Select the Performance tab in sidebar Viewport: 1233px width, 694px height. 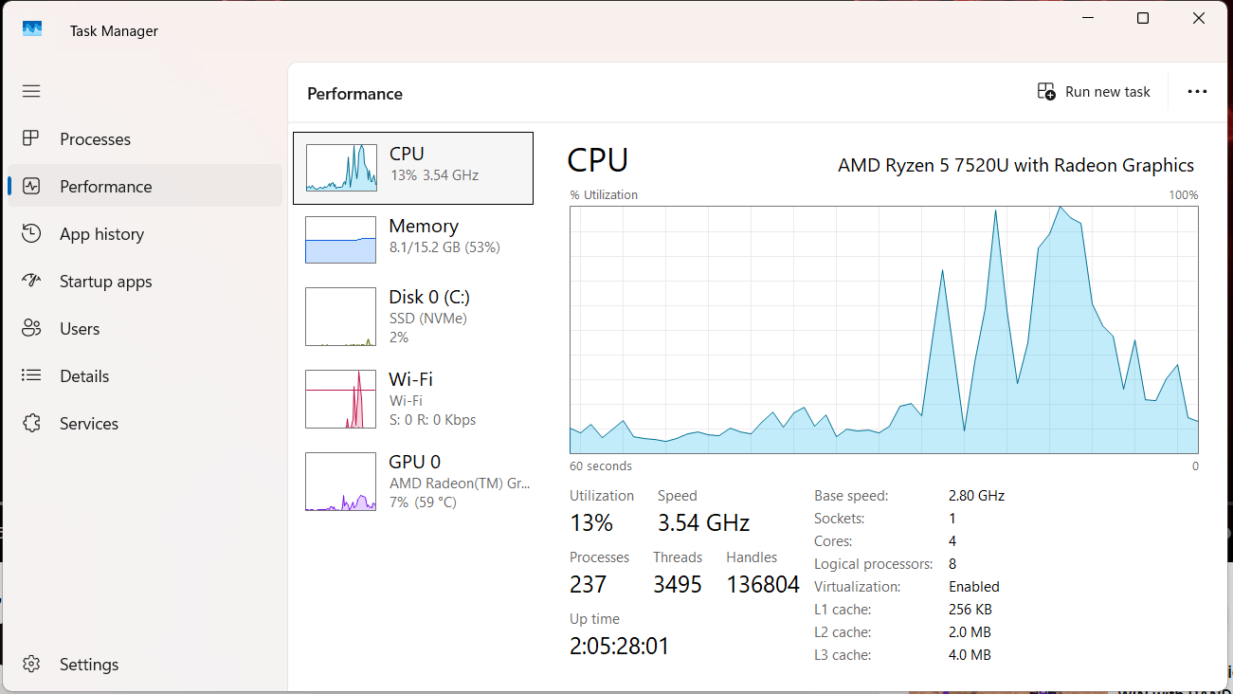[145, 186]
